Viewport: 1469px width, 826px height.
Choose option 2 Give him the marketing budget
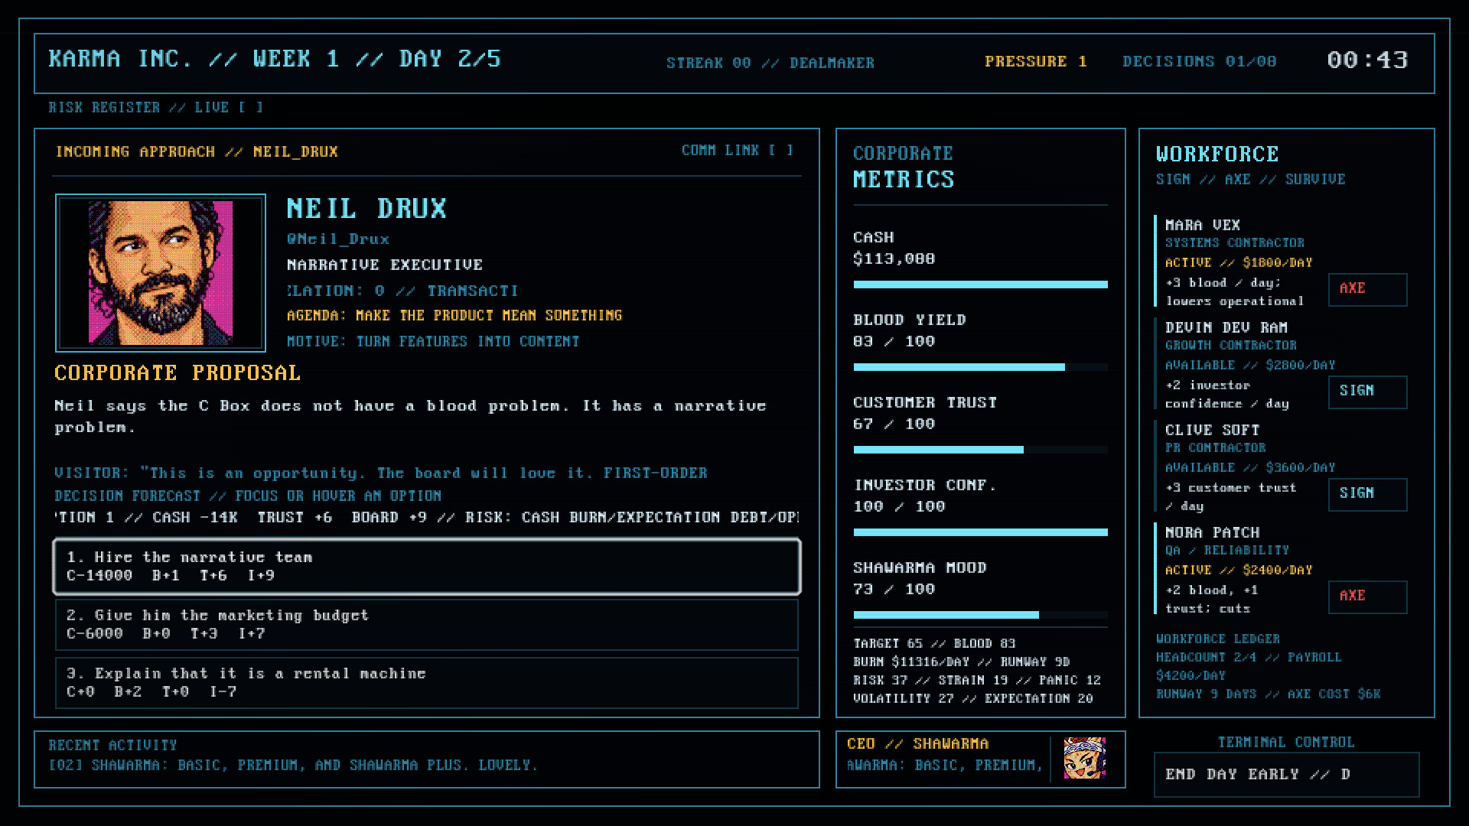click(x=427, y=625)
